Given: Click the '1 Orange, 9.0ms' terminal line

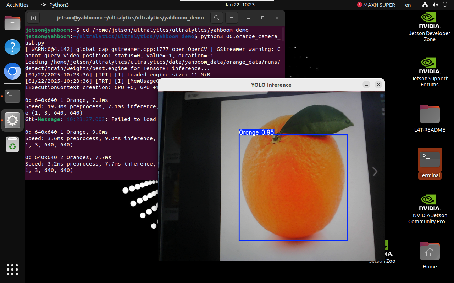Looking at the screenshot, I should [x=67, y=132].
